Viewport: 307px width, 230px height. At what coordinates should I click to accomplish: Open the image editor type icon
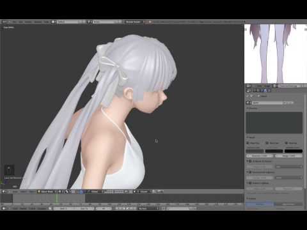tap(249, 86)
